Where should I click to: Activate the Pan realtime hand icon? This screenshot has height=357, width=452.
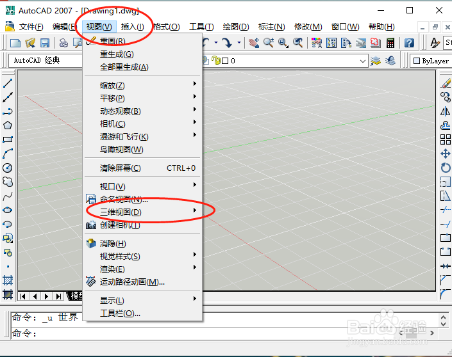pyautogui.click(x=254, y=43)
